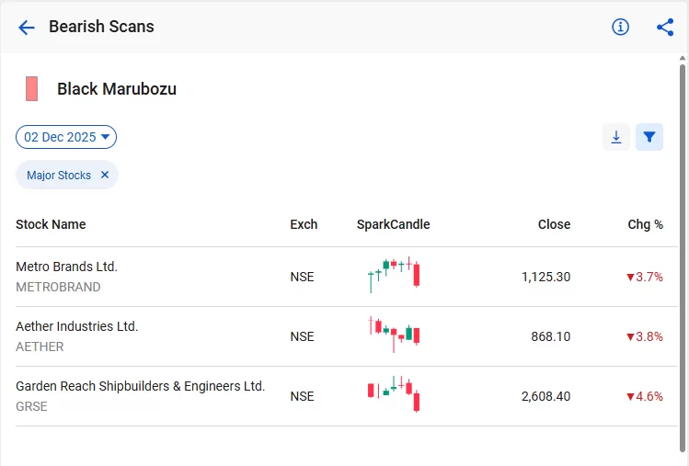Click Aether close price 868.10
689x466 pixels.
(x=551, y=337)
